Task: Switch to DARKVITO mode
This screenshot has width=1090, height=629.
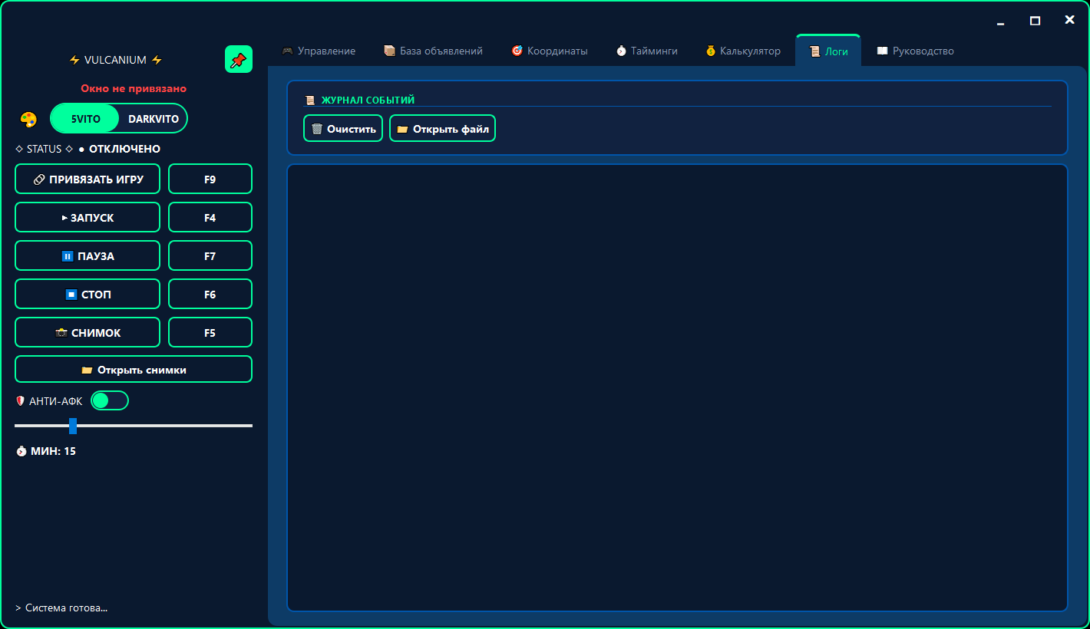Action: (154, 119)
